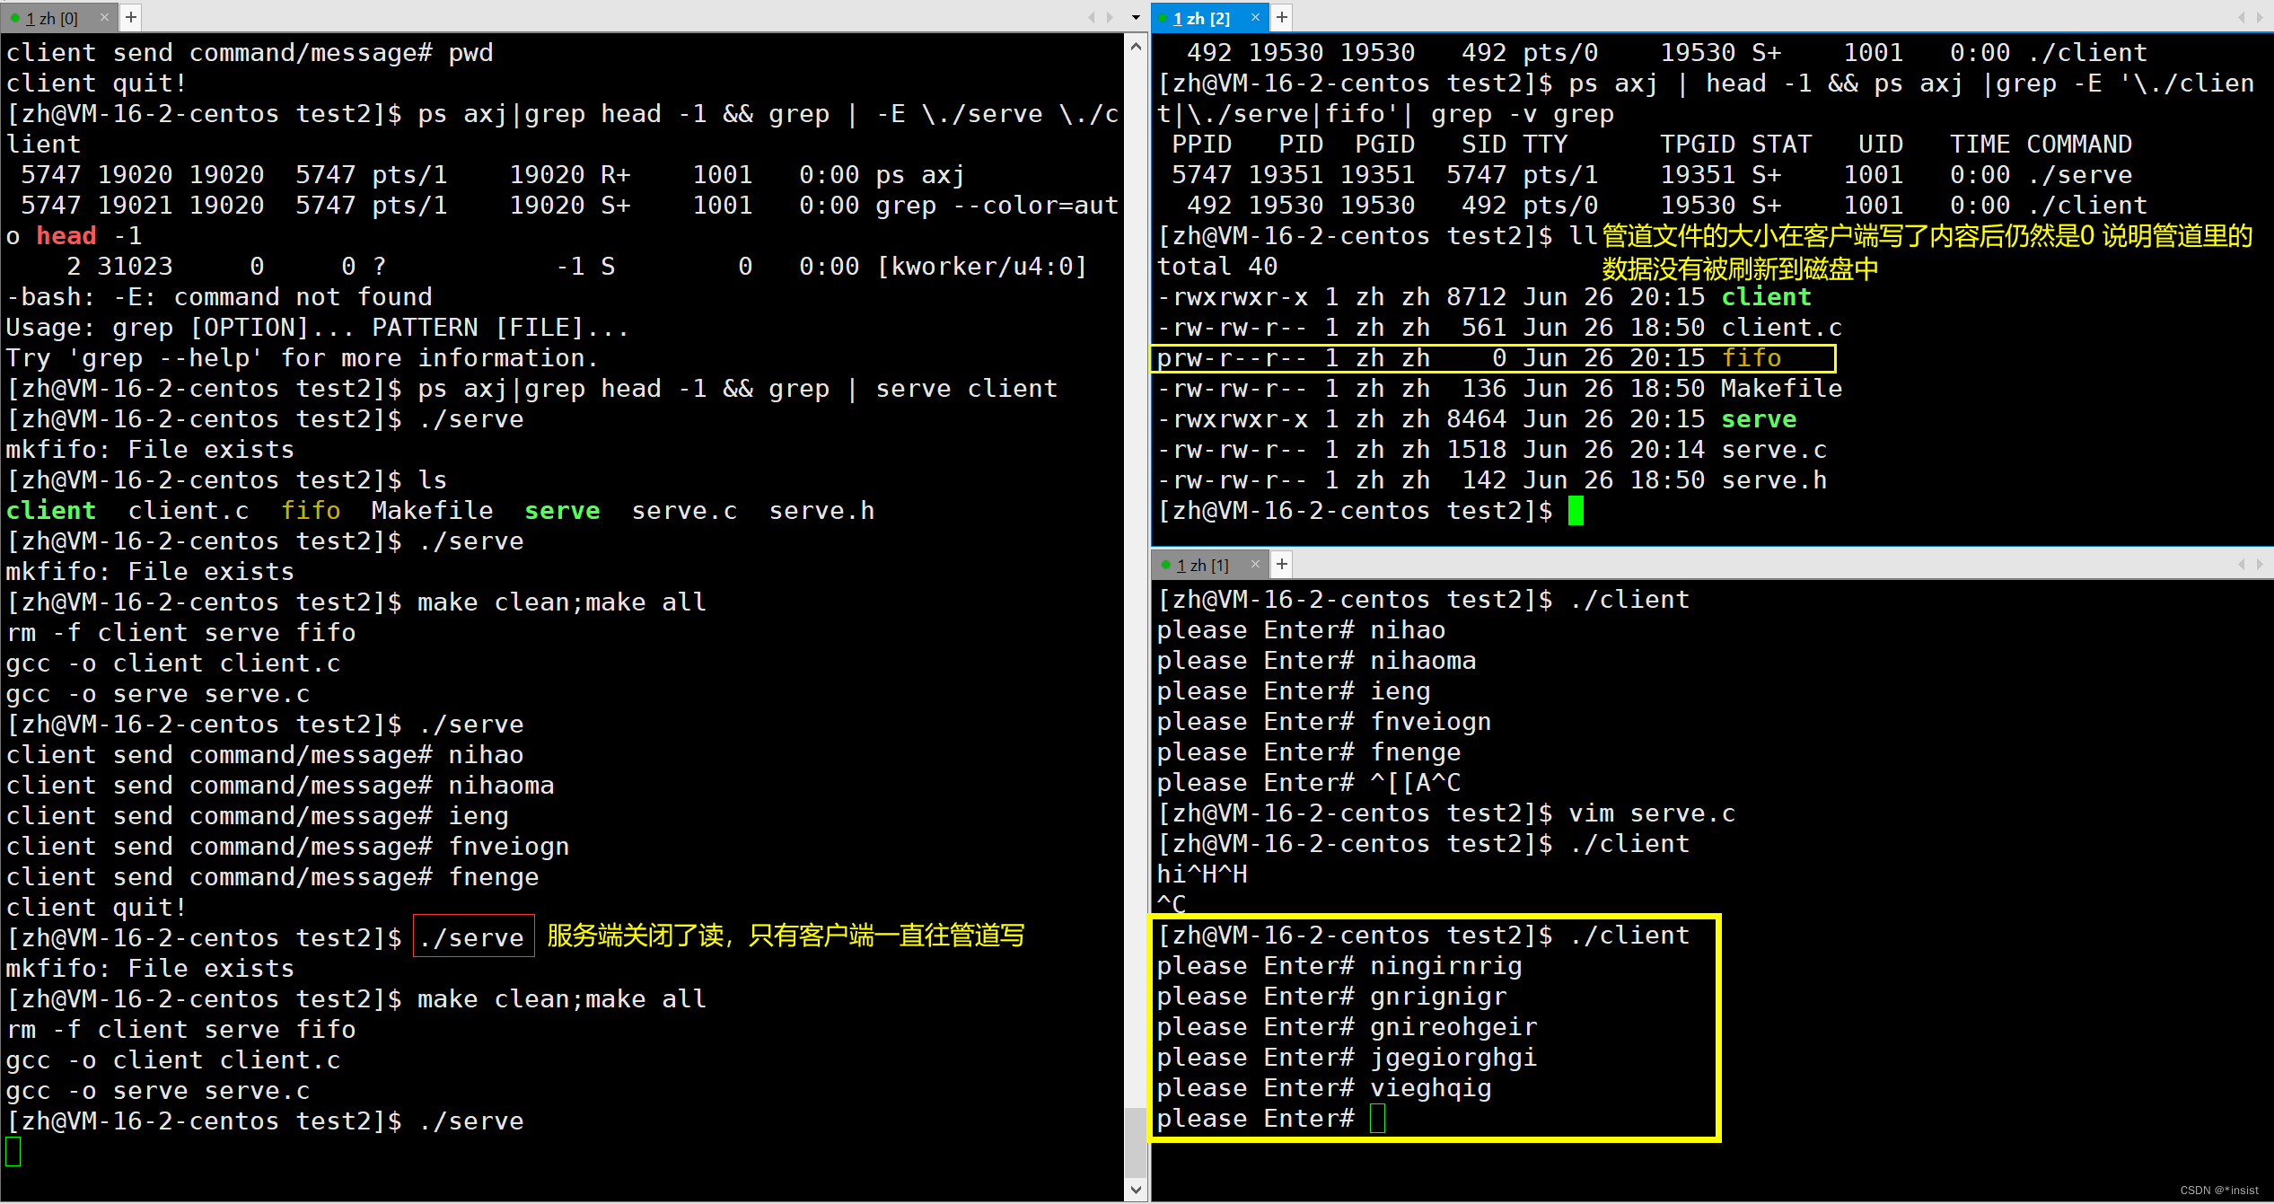Viewport: 2274px width, 1204px height.
Task: Click 'client.c' in the left pane ls output
Action: click(x=189, y=511)
